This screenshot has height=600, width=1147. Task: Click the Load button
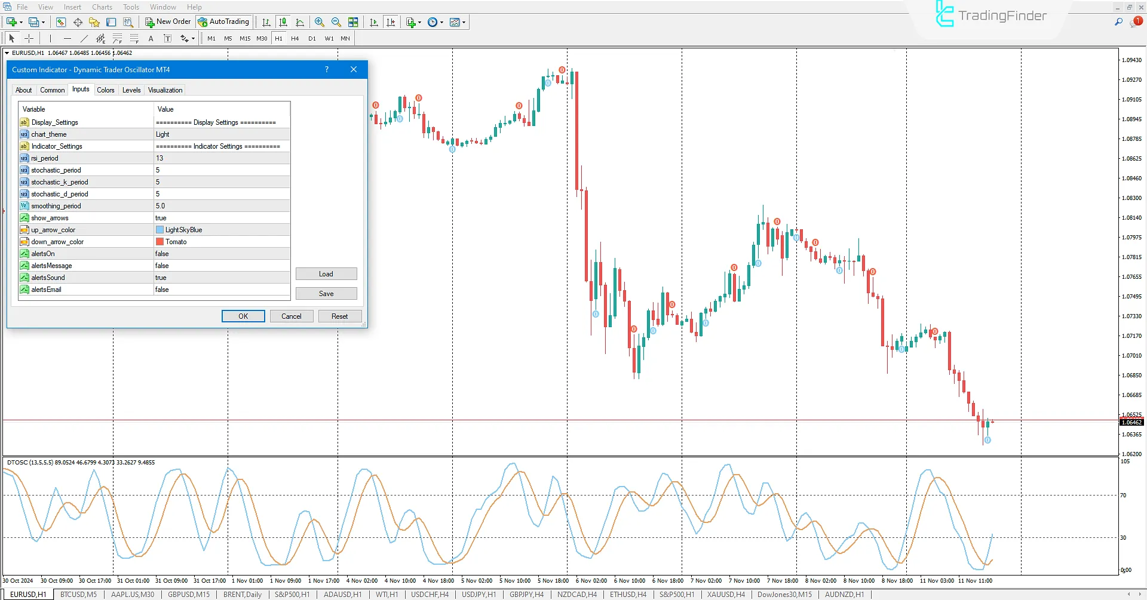tap(326, 274)
